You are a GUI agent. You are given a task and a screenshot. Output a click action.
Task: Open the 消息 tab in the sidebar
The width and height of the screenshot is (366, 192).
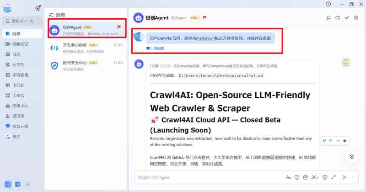click(22, 34)
